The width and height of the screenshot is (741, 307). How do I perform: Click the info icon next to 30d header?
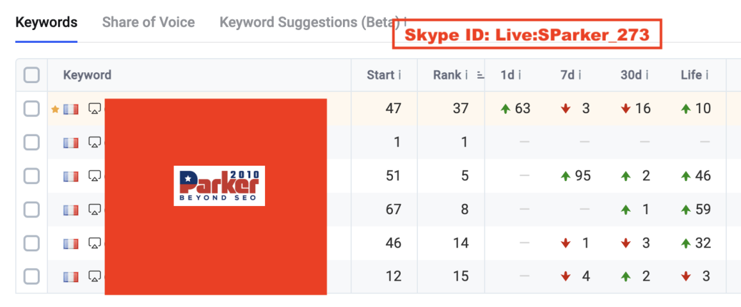pos(647,75)
